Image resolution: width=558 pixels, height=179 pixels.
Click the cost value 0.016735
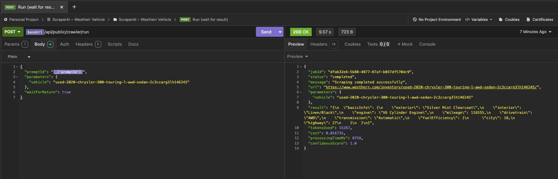pos(335,133)
